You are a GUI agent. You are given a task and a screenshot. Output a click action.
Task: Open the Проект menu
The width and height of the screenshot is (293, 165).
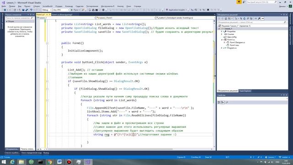27,6
